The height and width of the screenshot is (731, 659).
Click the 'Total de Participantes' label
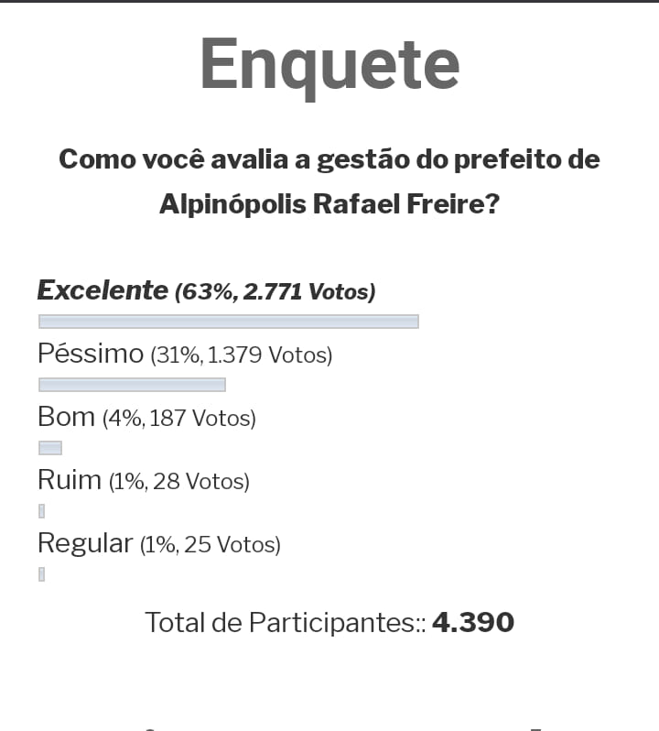tap(286, 623)
